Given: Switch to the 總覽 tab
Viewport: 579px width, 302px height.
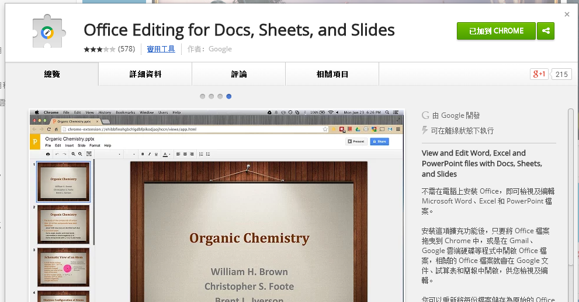Looking at the screenshot, I should [x=52, y=74].
